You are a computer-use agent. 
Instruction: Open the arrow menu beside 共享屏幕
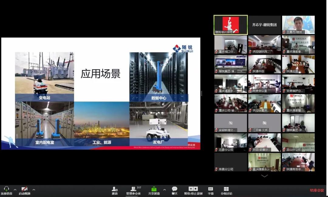coord(164,190)
